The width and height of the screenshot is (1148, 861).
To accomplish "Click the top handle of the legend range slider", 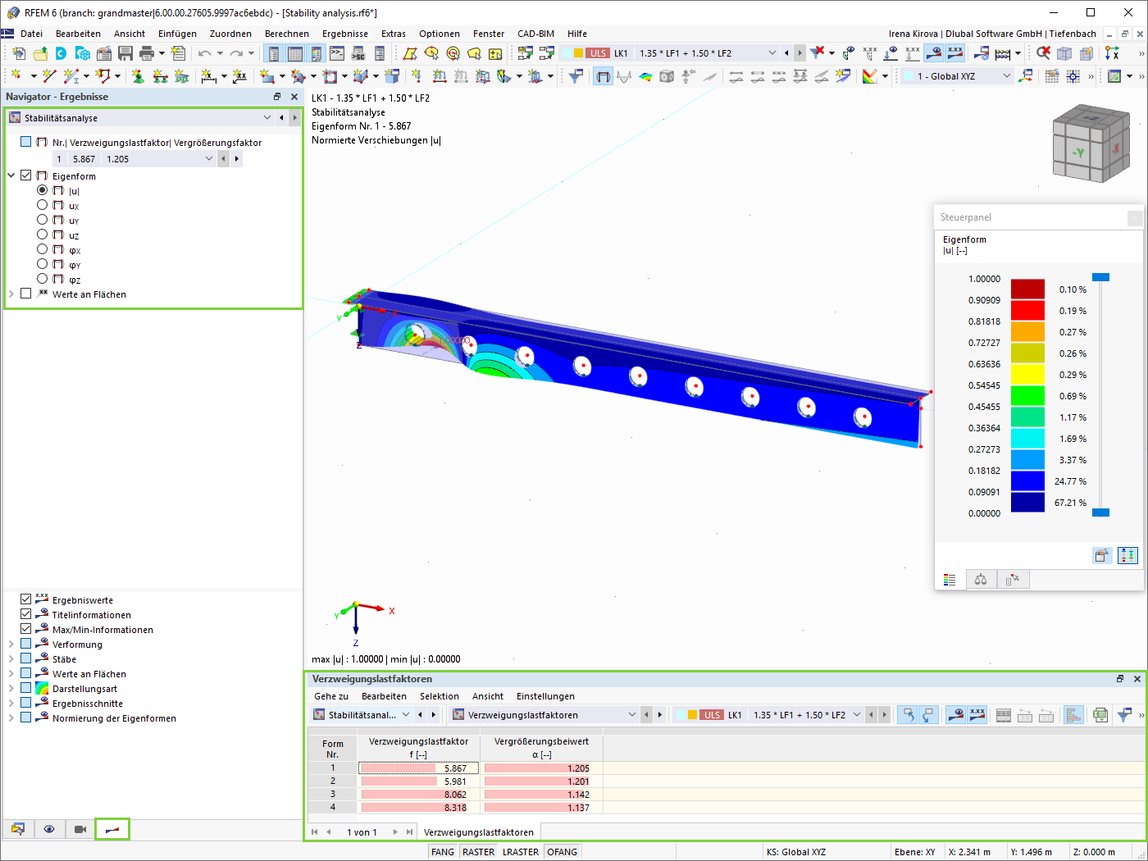I will click(1100, 277).
